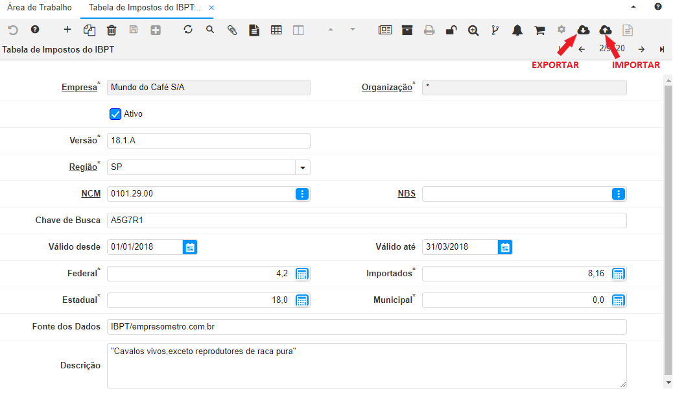Switch to the Área de Trabalho tab
This screenshot has height=393, width=673.
[x=40, y=8]
